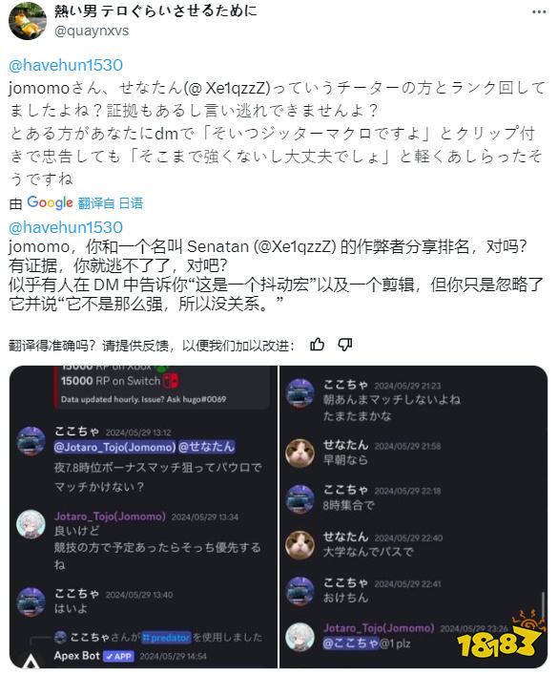Click the @Jotaro_Tojo(Jomomo) mention in chat
558x675 pixels.
click(114, 447)
